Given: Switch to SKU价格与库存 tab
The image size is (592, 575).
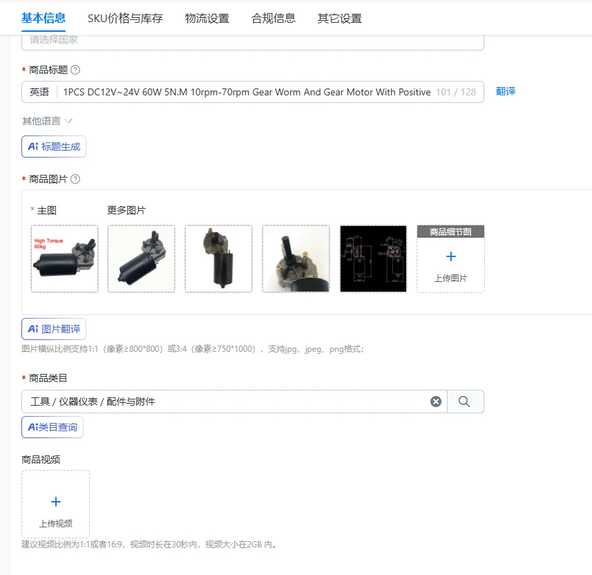Looking at the screenshot, I should click(x=125, y=19).
